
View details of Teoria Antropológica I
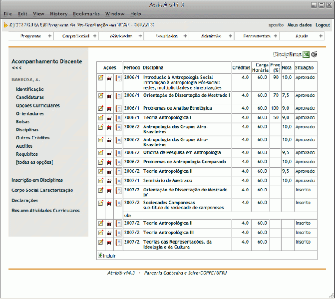point(118,118)
